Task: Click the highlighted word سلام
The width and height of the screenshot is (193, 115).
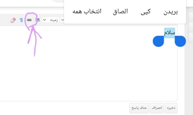Action: pos(170,33)
